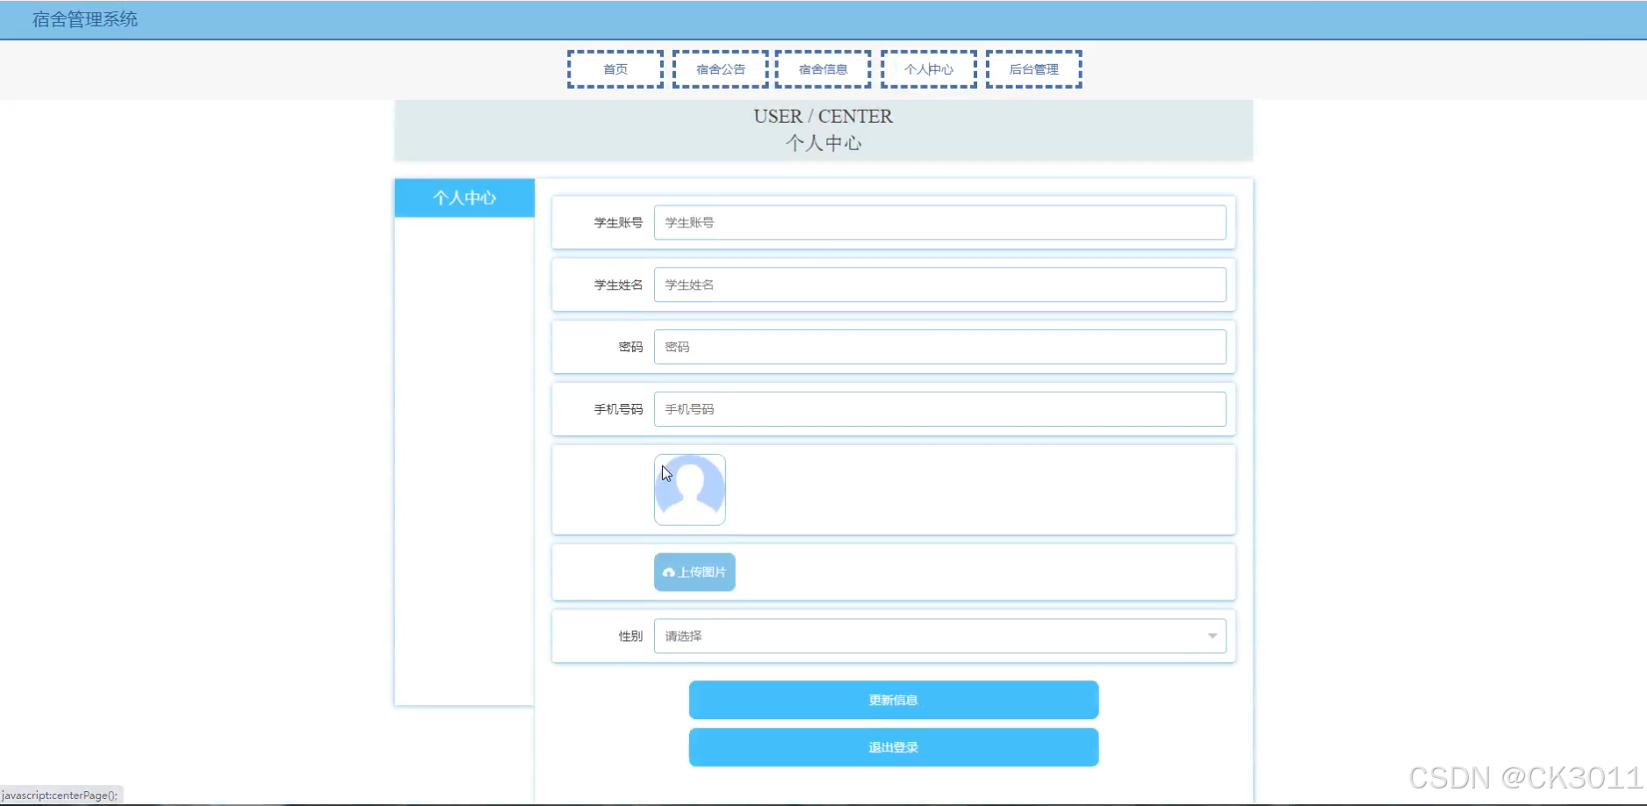Open 后台管理 backend management
Viewport: 1647px width, 806px height.
point(1033,68)
